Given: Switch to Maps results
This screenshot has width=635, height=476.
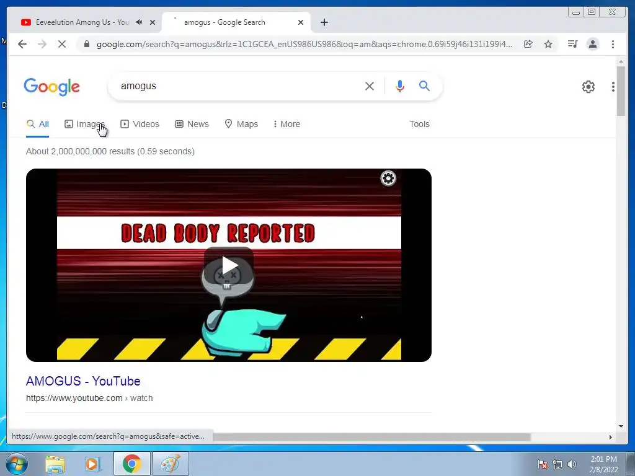Looking at the screenshot, I should click(x=241, y=124).
